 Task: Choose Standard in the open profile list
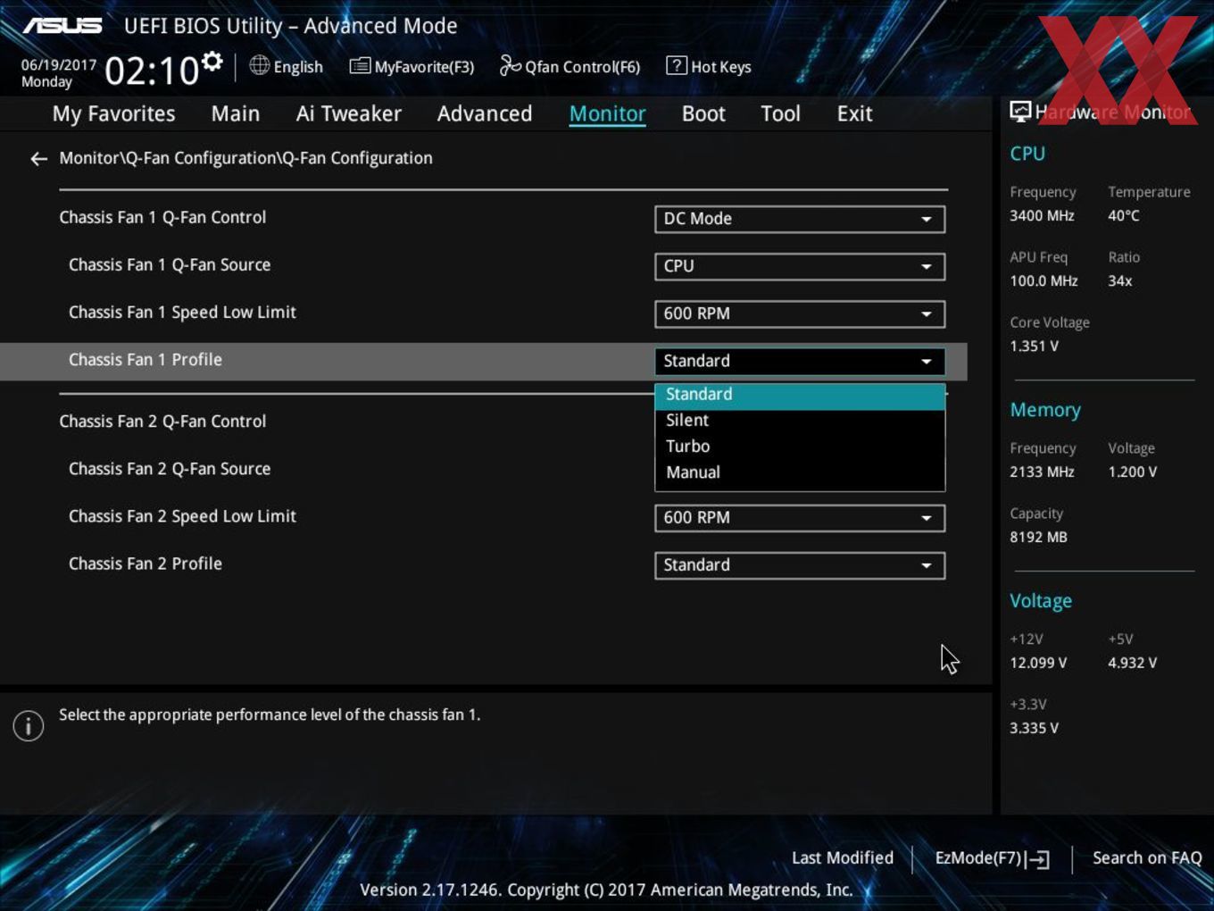pyautogui.click(x=800, y=395)
